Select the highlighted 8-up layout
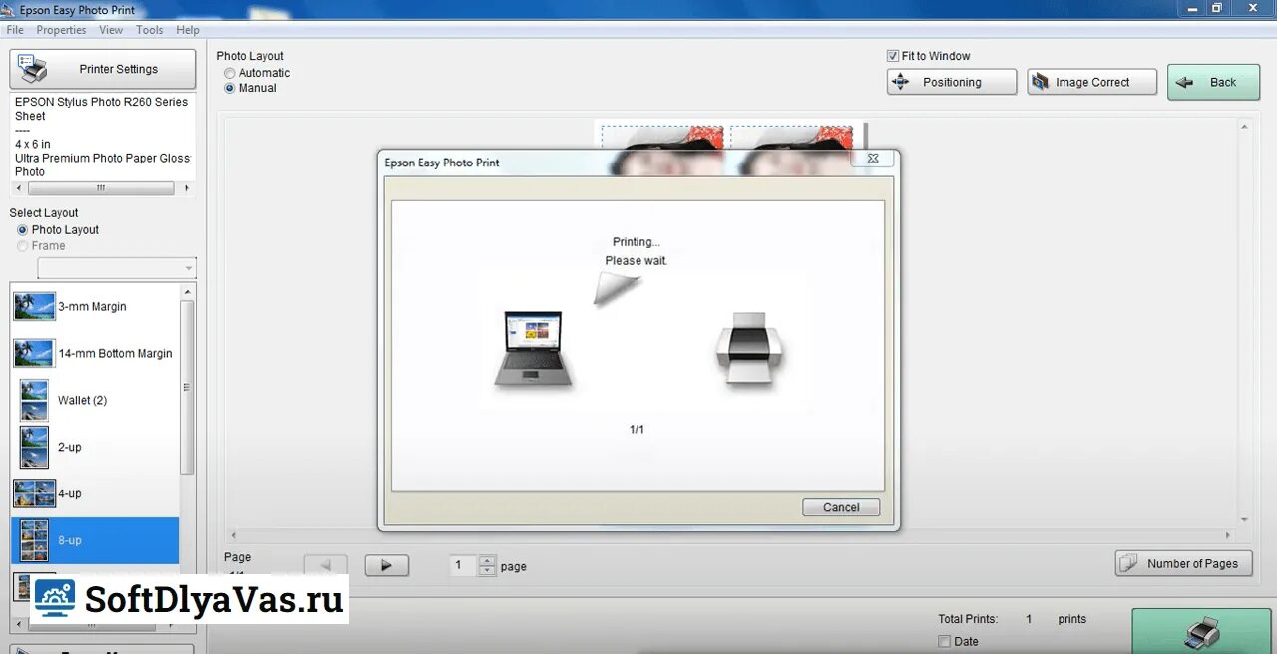Screen dimensions: 1277x654 [x=95, y=540]
